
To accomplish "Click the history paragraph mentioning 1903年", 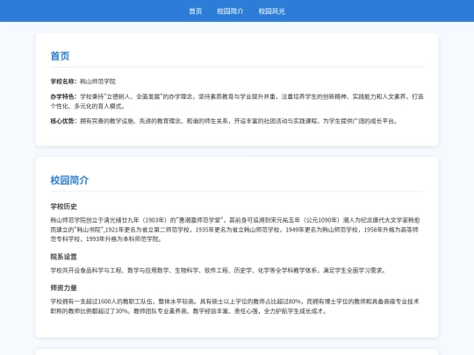I will [x=235, y=230].
